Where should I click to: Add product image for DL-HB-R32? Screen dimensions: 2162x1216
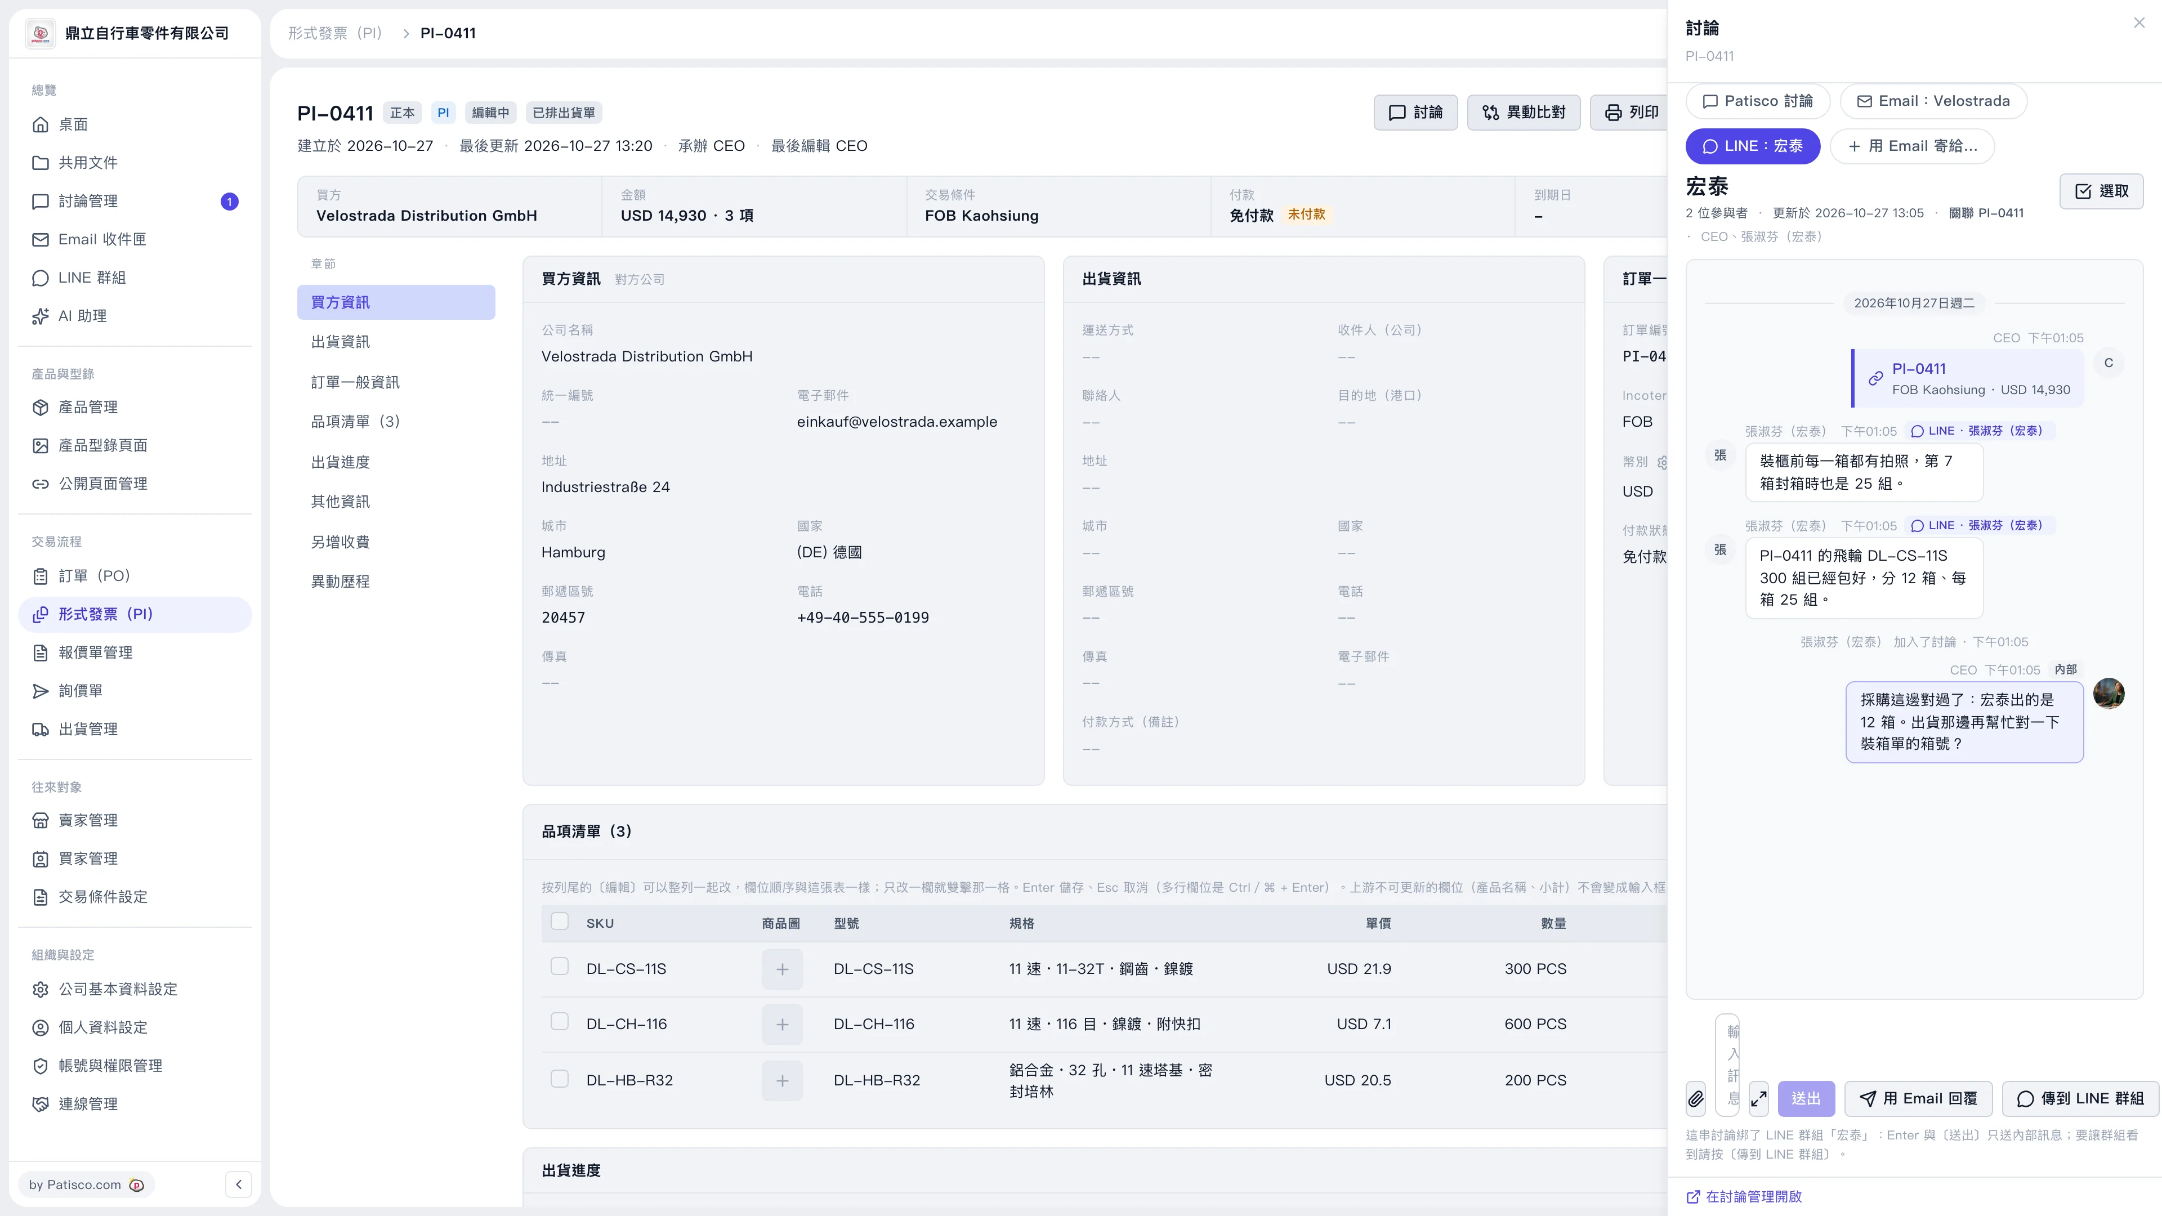click(x=782, y=1081)
